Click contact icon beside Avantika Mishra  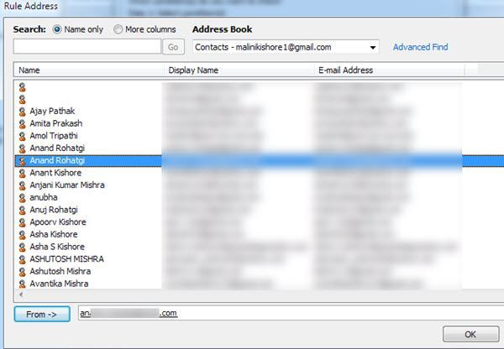tap(22, 284)
